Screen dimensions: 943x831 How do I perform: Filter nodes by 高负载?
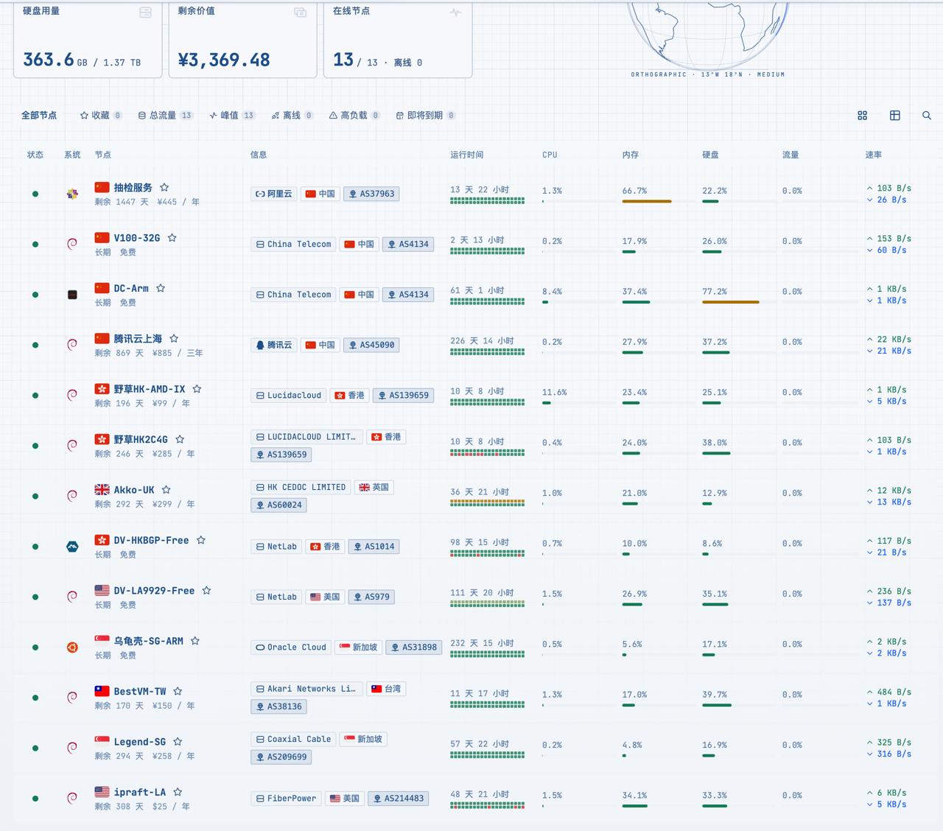click(354, 116)
